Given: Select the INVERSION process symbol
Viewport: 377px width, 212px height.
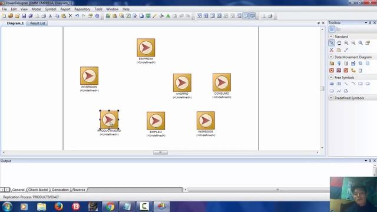Looking at the screenshot, I should click(89, 76).
